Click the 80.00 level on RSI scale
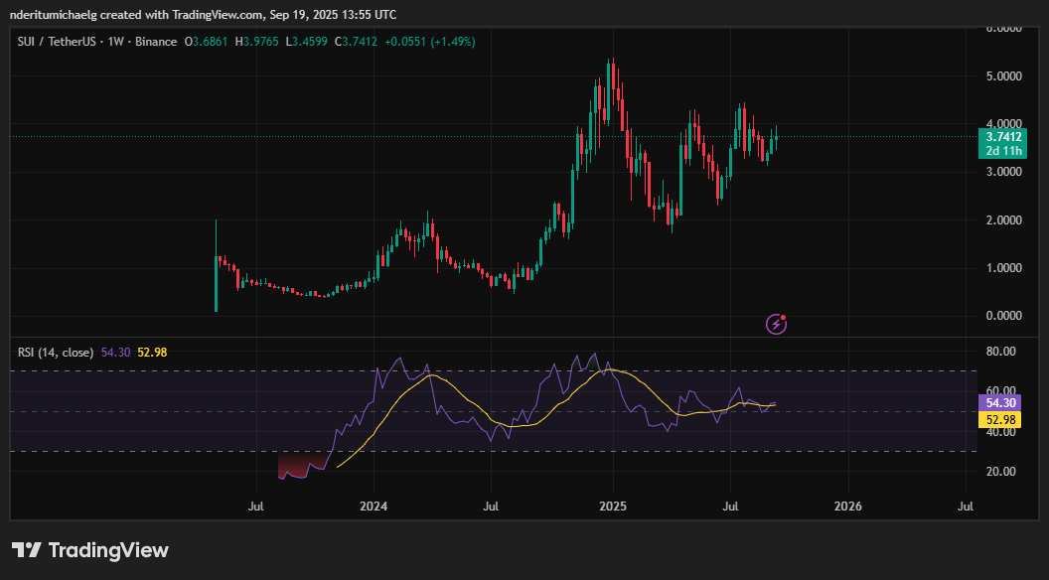Viewport: 1049px width, 580px height. pyautogui.click(x=1001, y=352)
